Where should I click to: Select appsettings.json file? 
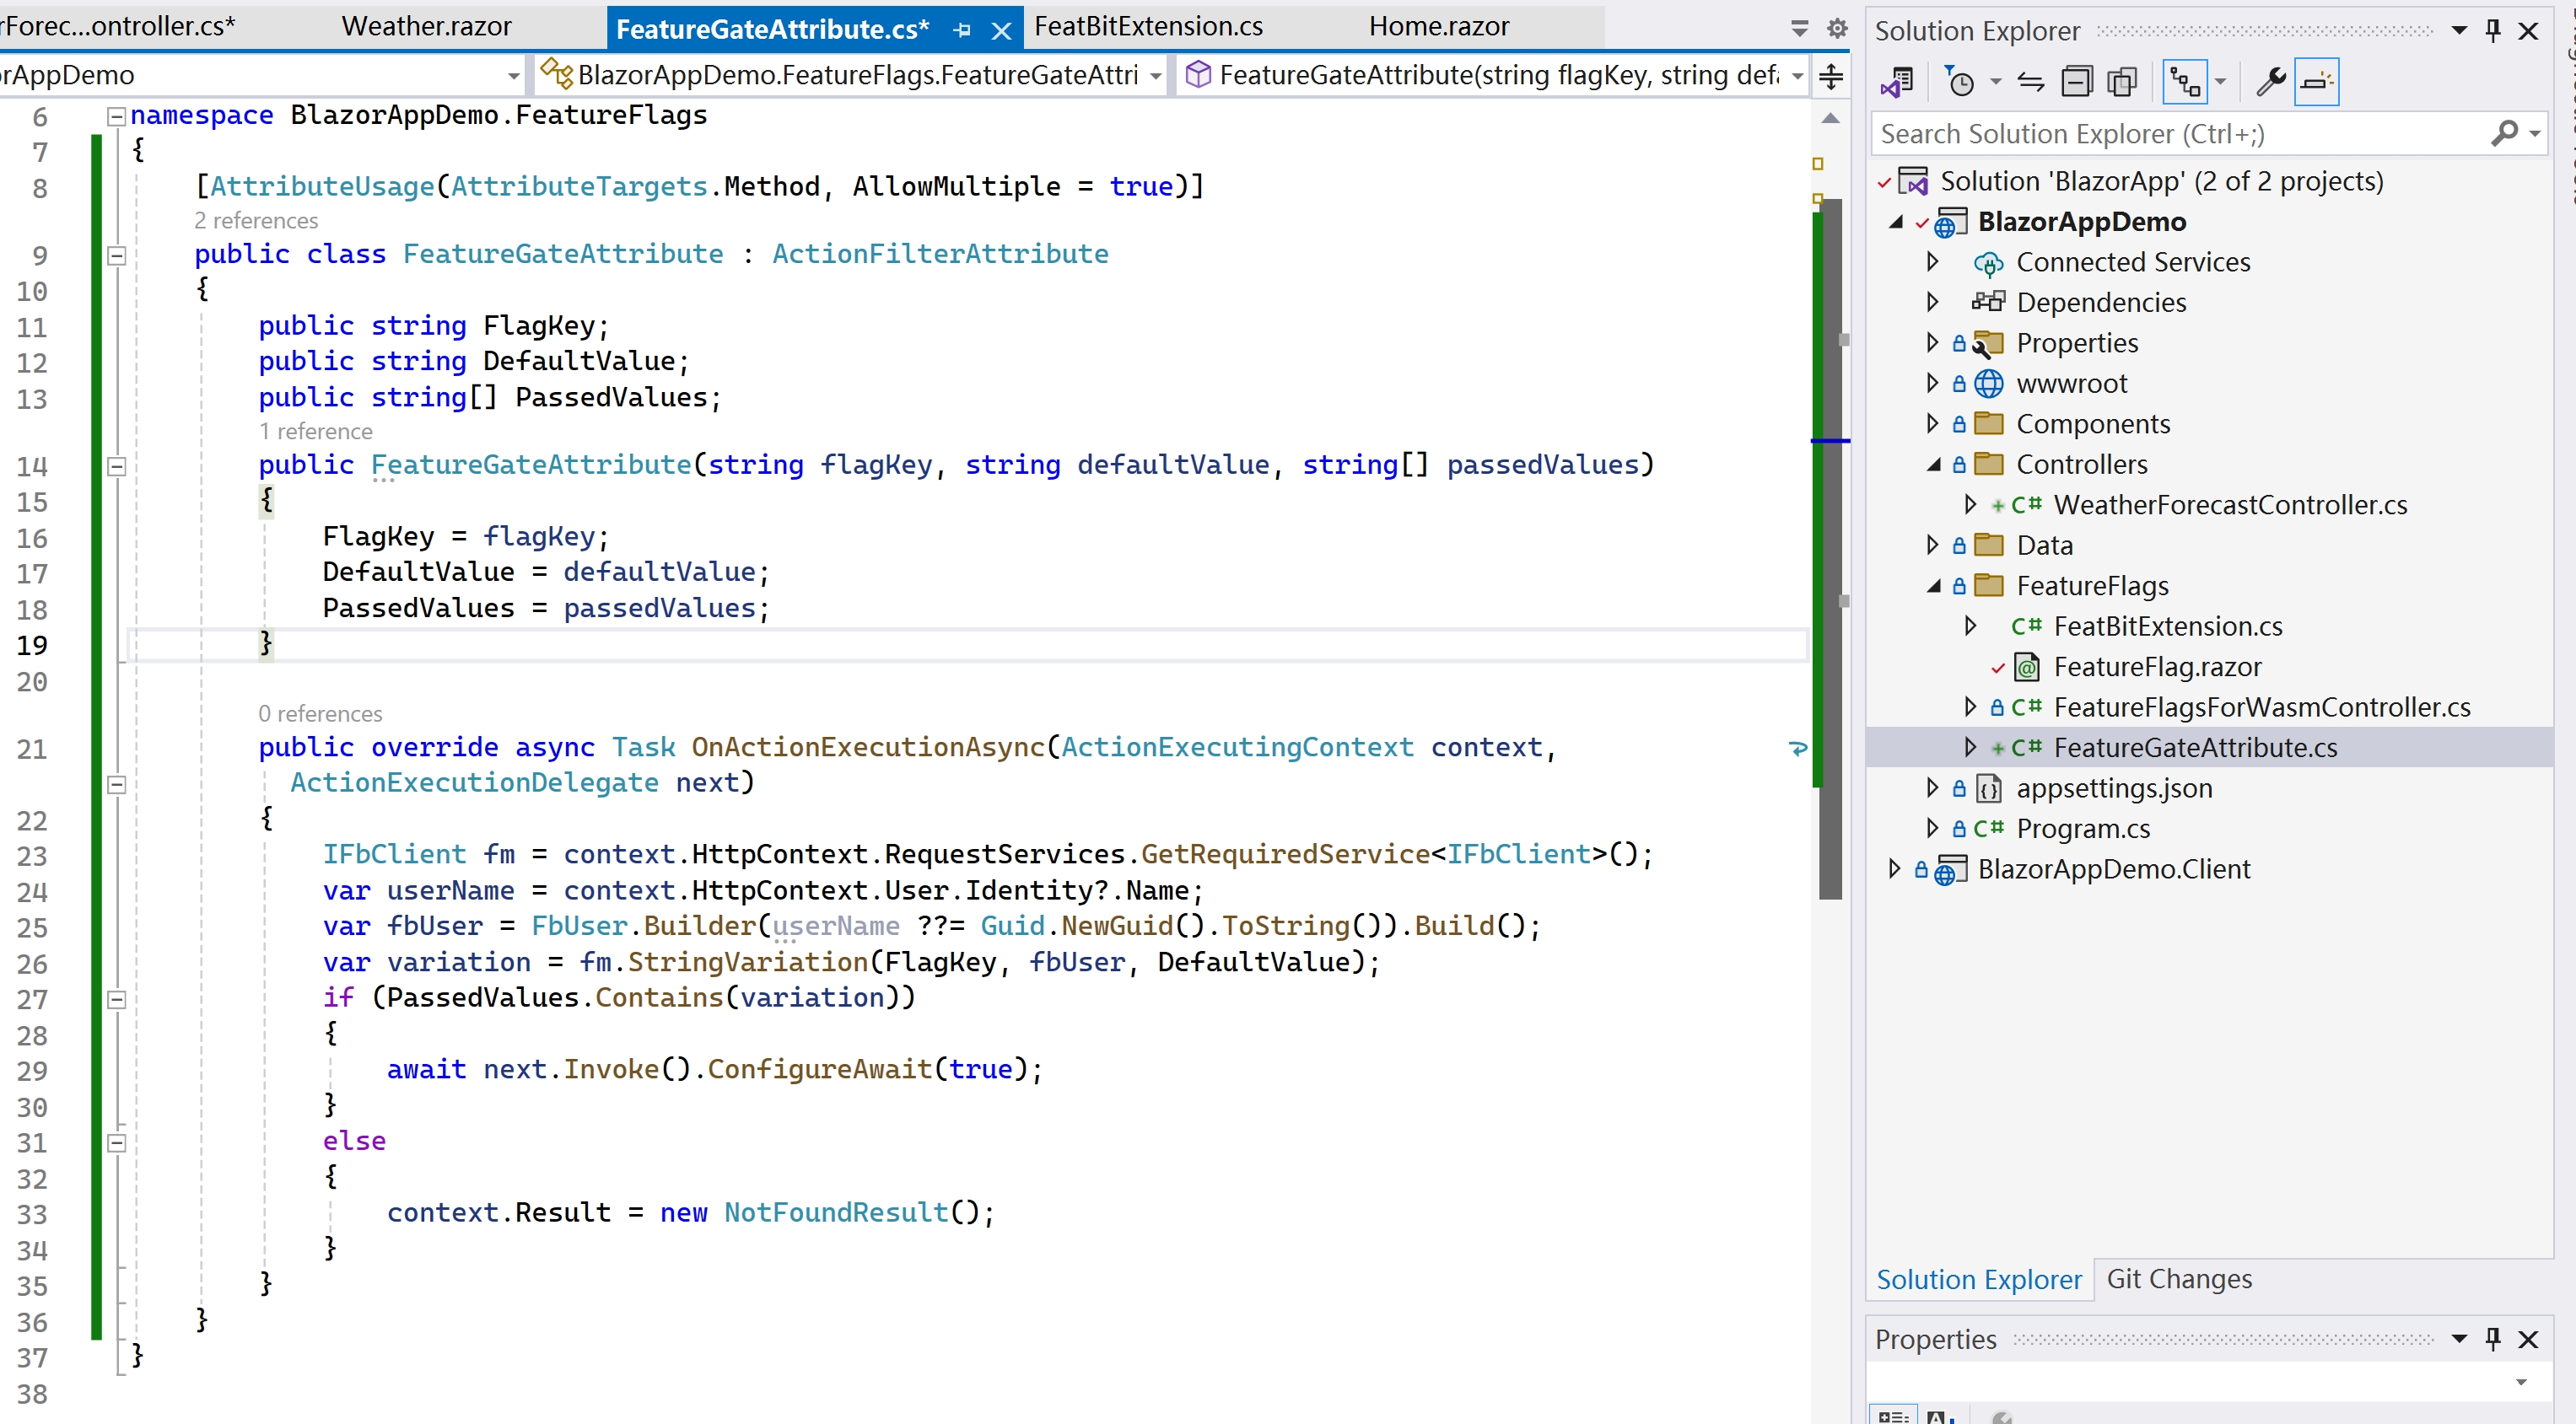coord(2113,788)
